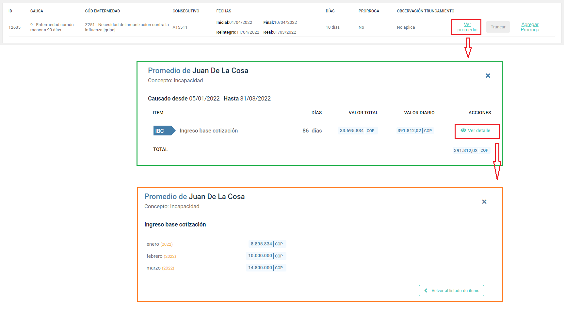Click the marzo (2022) row label
The width and height of the screenshot is (565, 310).
(160, 268)
